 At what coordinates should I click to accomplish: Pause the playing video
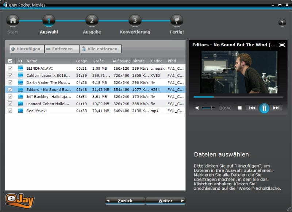[x=264, y=108]
